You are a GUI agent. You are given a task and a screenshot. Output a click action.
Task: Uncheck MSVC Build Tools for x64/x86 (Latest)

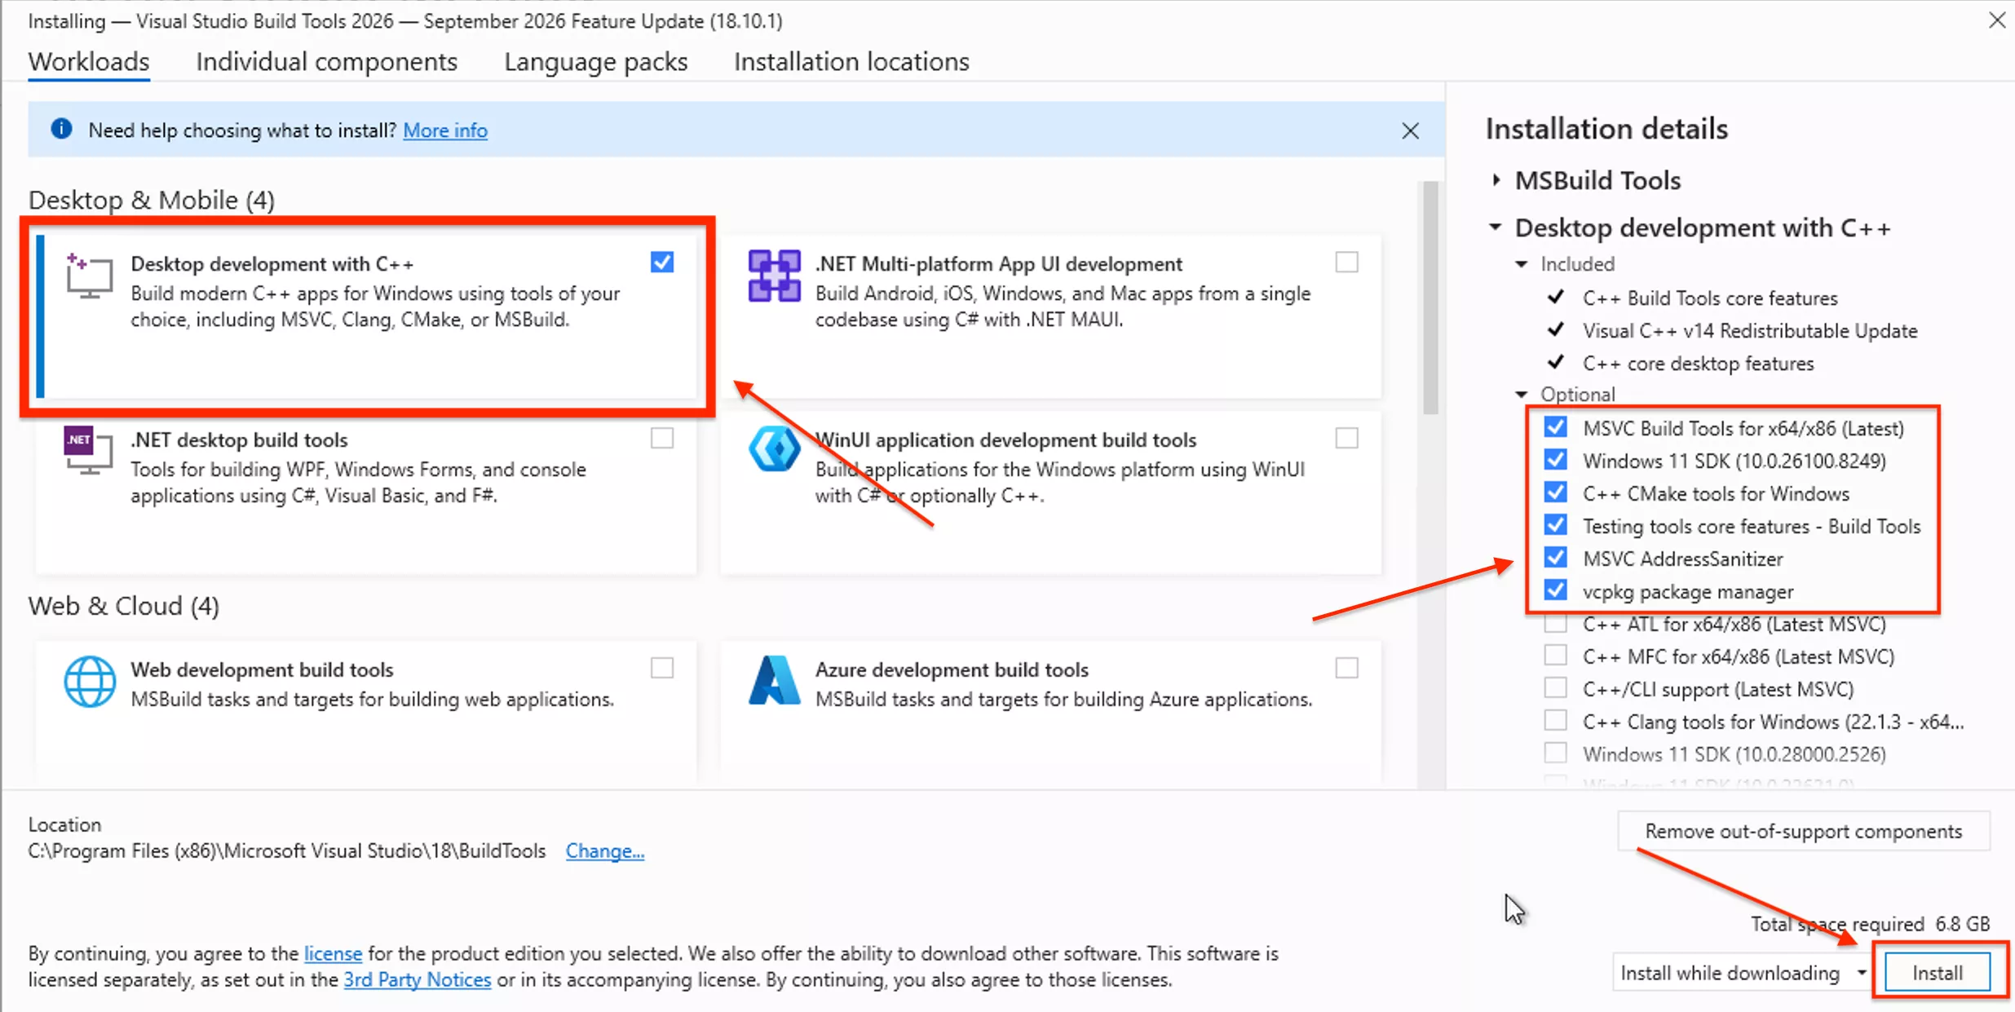[x=1556, y=427]
